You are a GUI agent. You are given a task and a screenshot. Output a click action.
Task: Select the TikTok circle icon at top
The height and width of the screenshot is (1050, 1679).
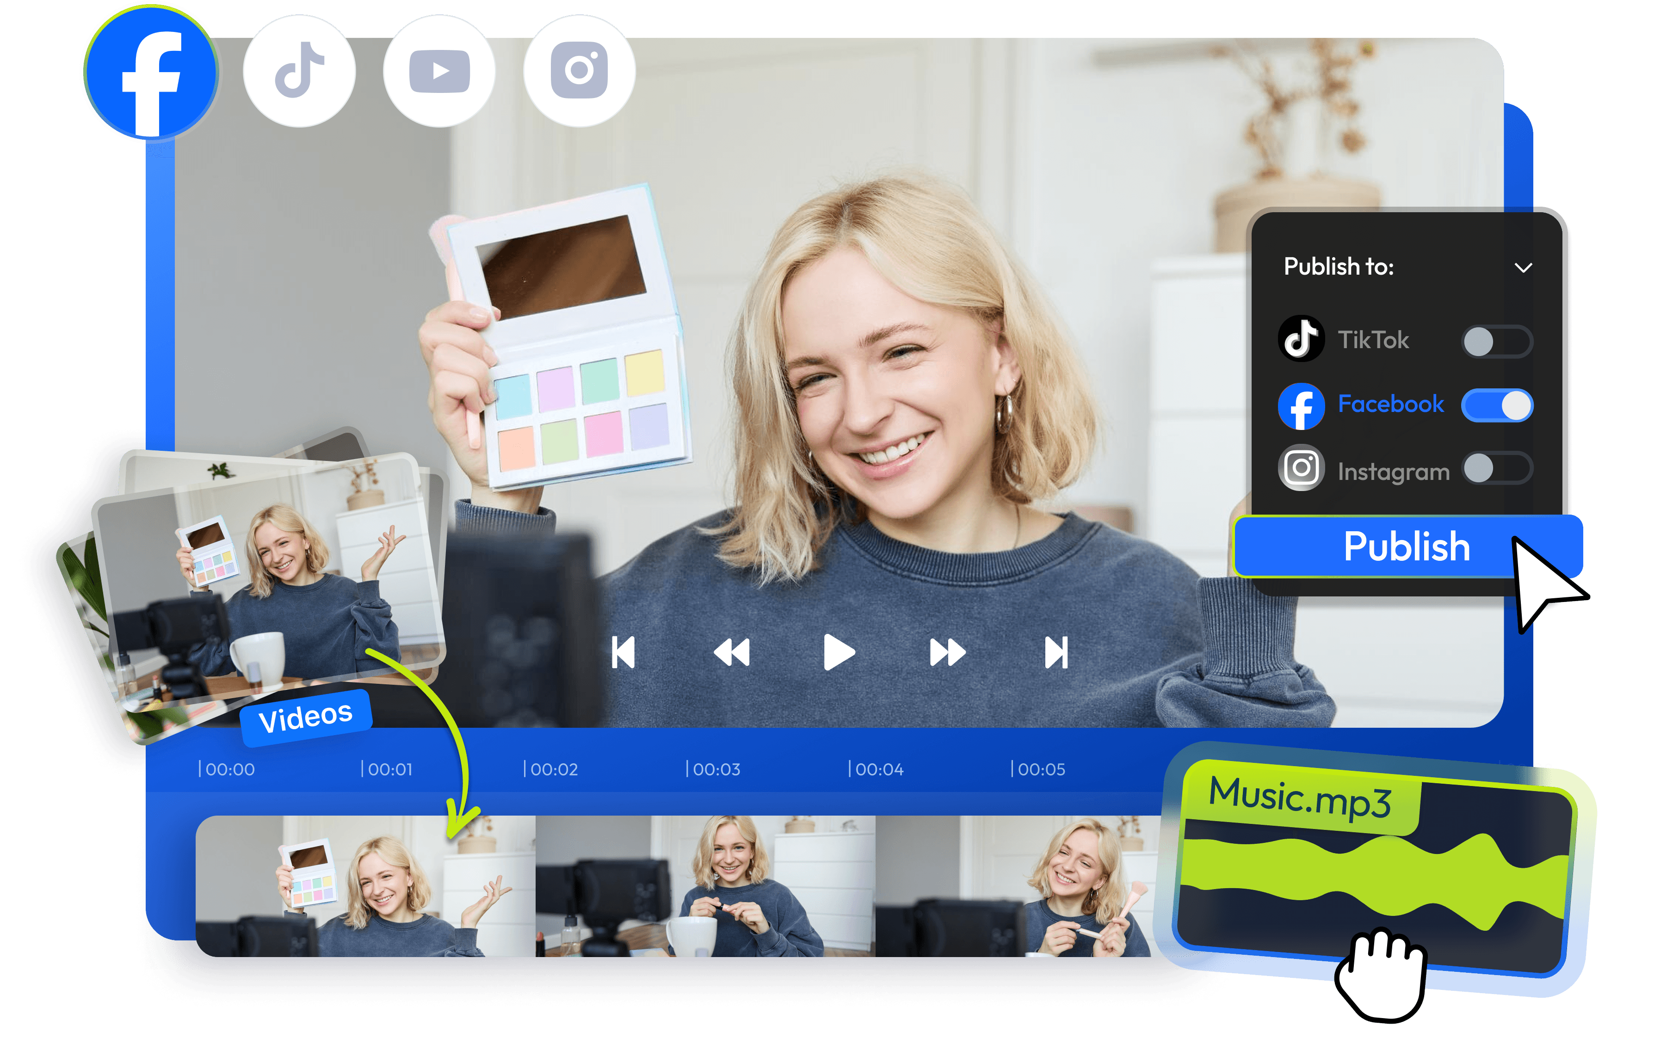(x=299, y=71)
